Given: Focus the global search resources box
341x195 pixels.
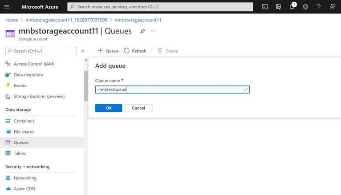Looking at the screenshot, I should click(160, 7).
